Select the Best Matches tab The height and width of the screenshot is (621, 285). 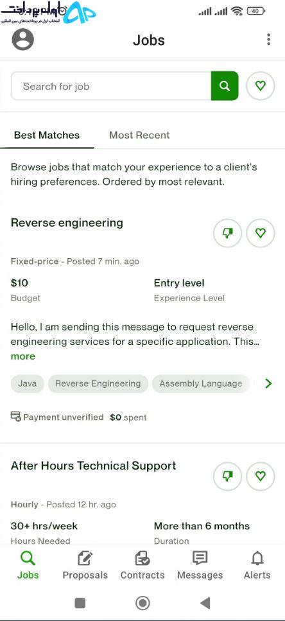click(47, 135)
